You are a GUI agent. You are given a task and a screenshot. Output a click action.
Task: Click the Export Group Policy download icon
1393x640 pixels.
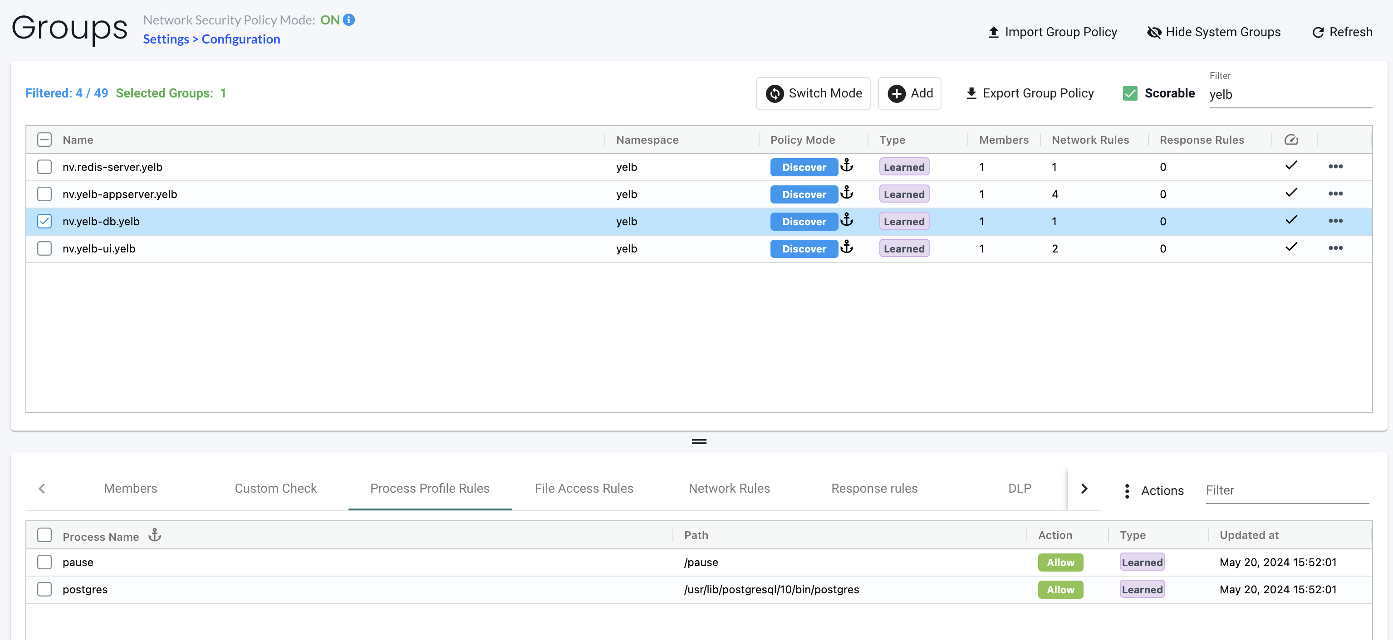pyautogui.click(x=971, y=93)
